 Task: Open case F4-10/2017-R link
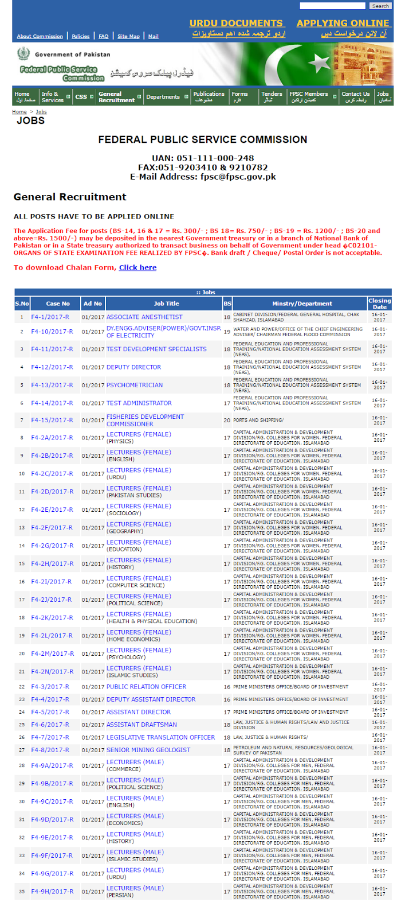click(x=52, y=332)
